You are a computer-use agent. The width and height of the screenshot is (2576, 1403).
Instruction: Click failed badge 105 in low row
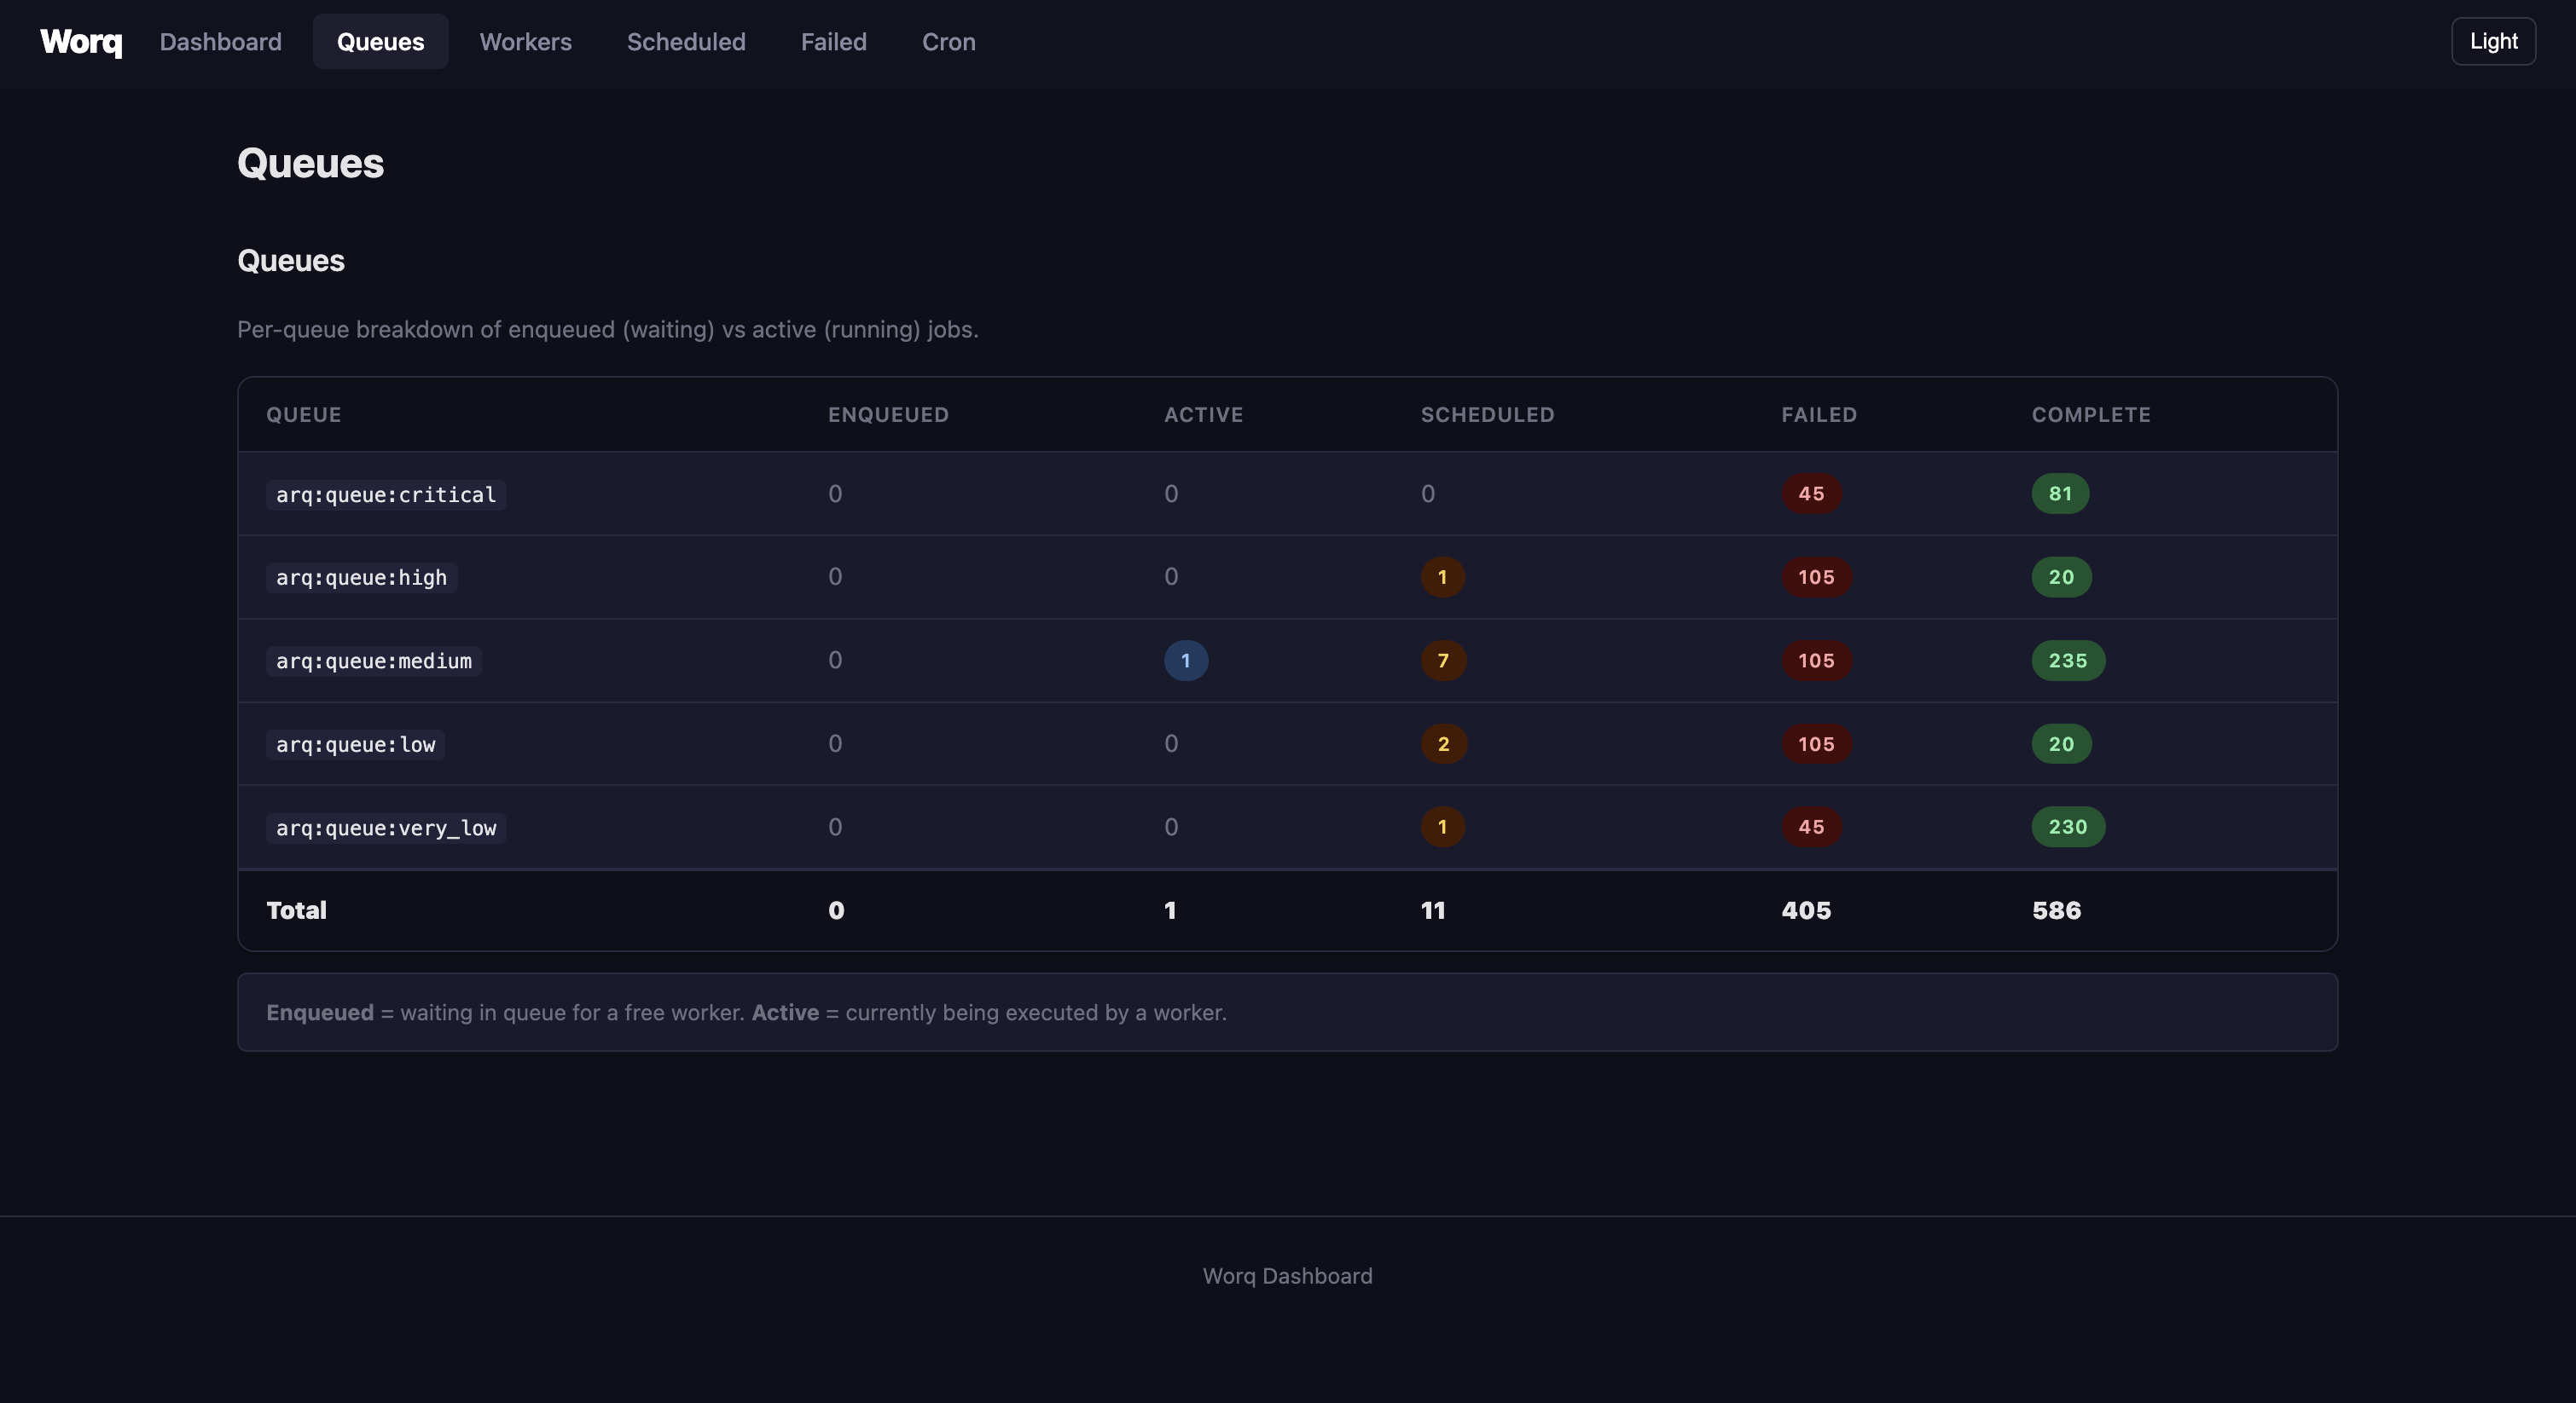tap(1816, 743)
